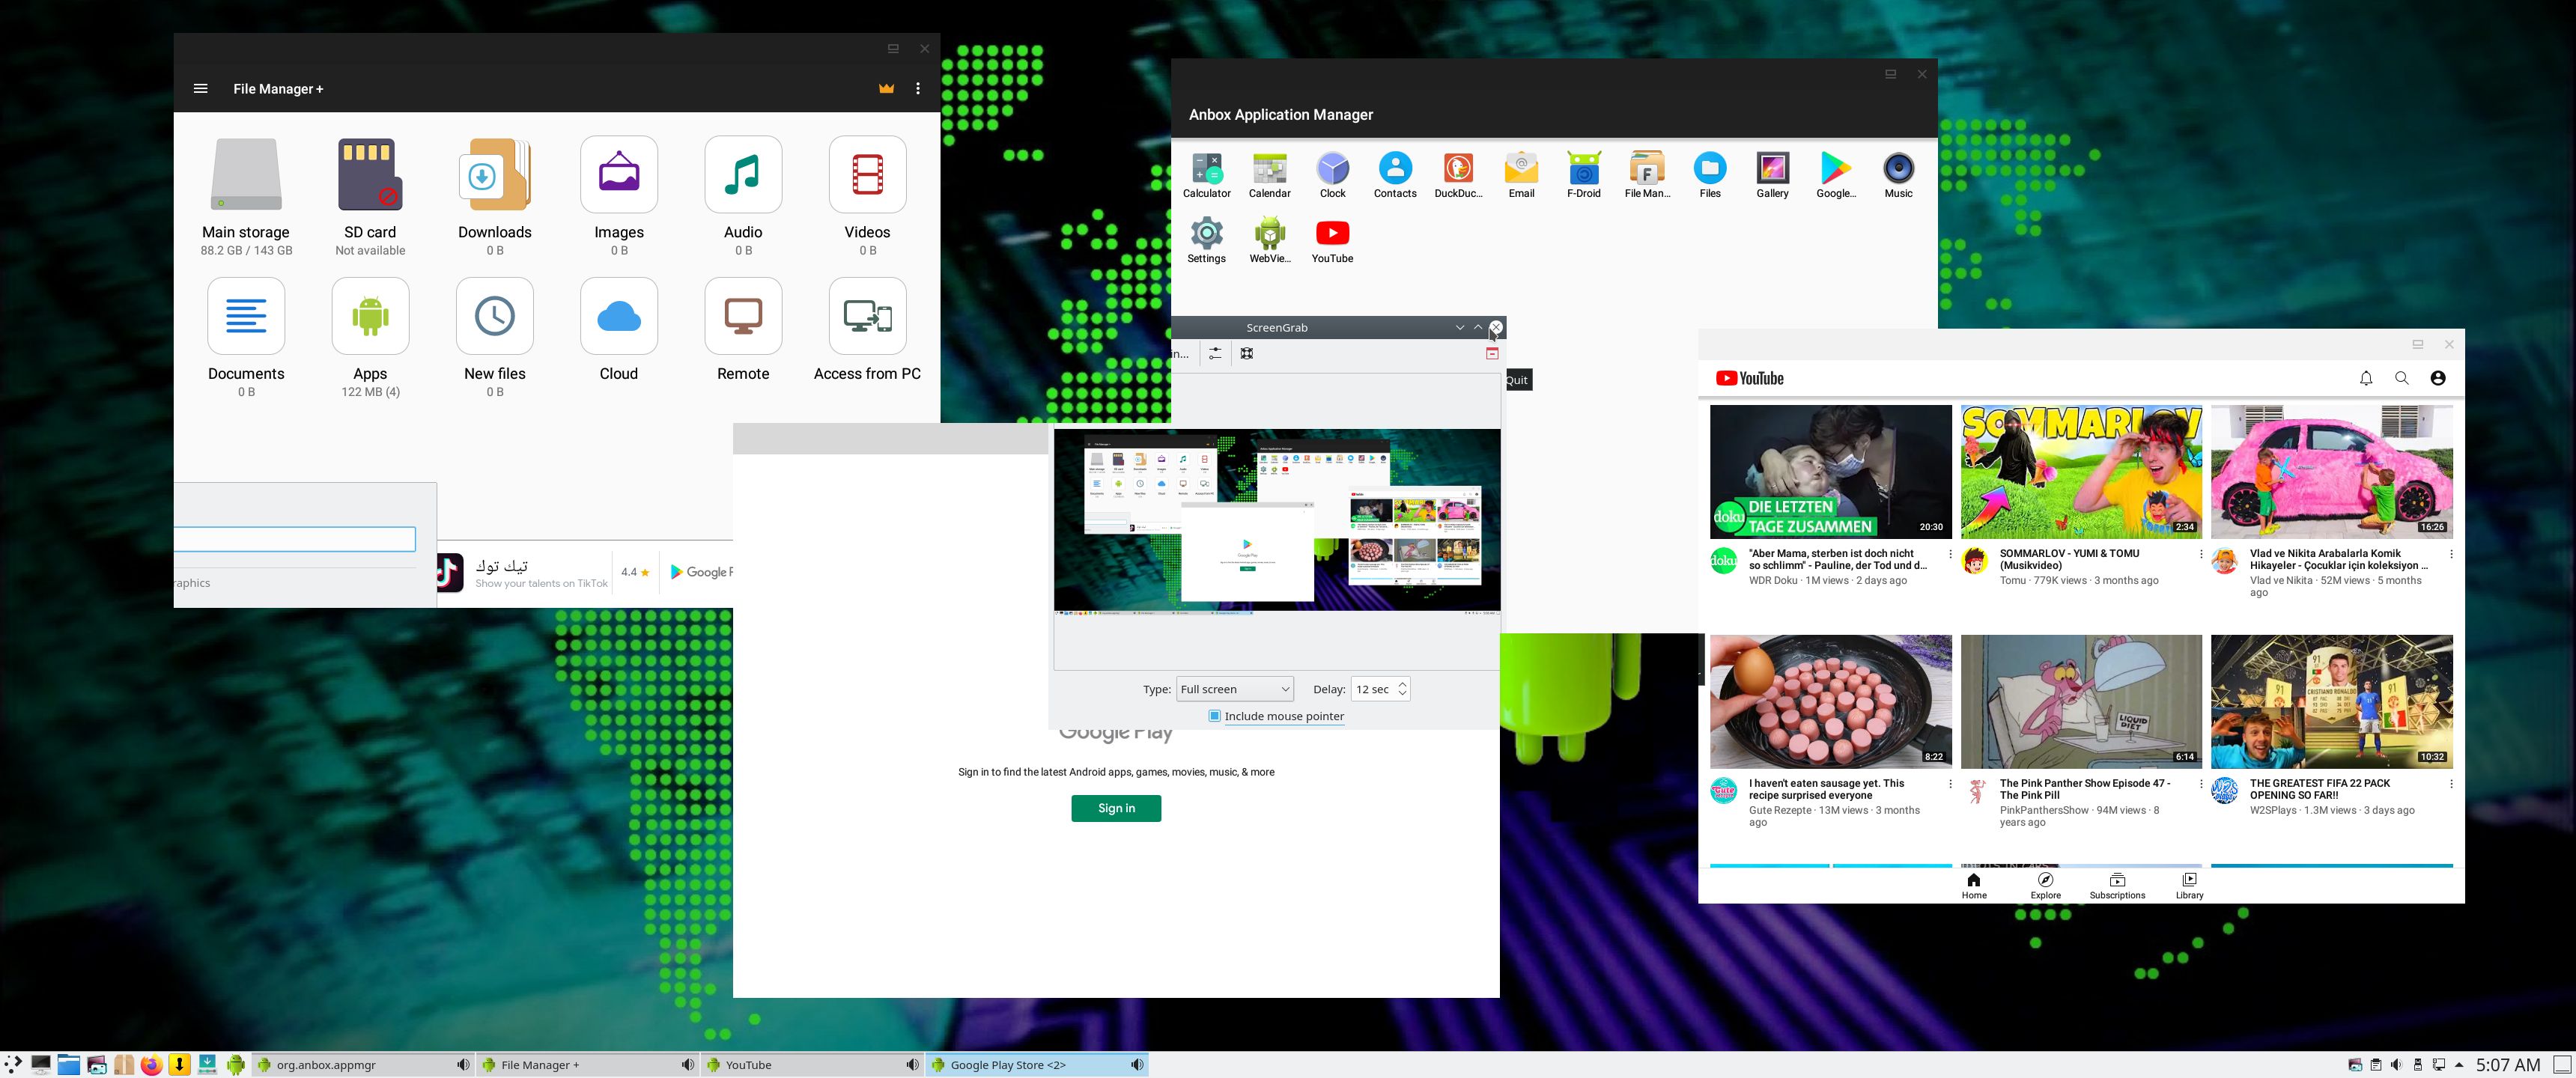
Task: Switch to YouTube Home tab
Action: (1974, 886)
